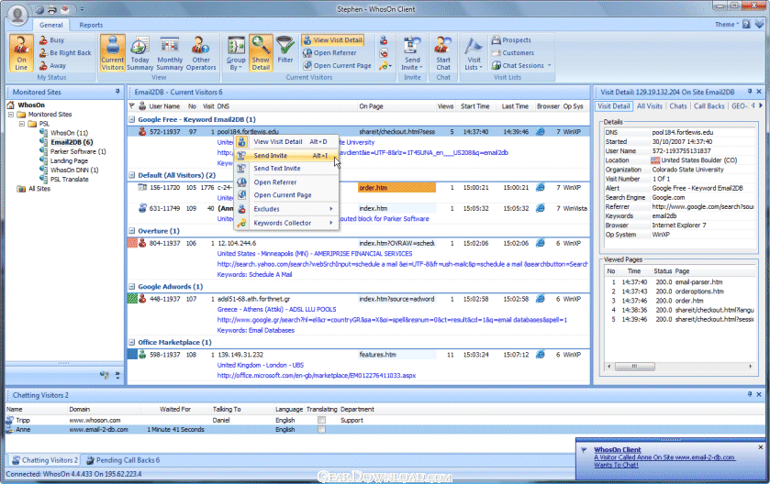Viewport: 770px width, 484px height.
Task: Pin the Visit Detail panel
Action: 750,92
